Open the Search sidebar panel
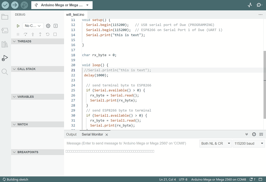 pos(5,72)
